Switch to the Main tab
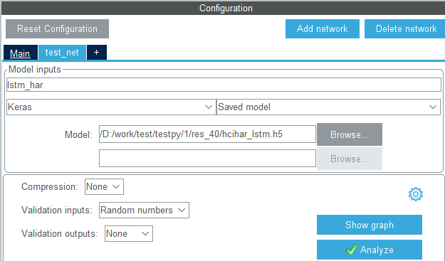445x261 pixels. click(20, 53)
